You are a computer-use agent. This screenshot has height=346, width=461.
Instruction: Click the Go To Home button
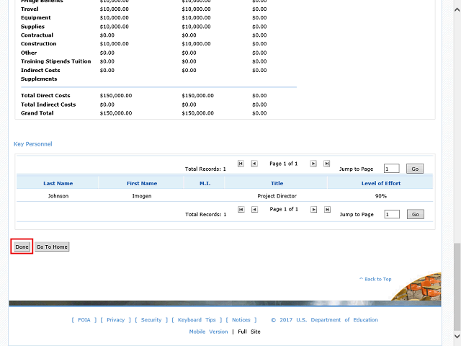click(52, 247)
